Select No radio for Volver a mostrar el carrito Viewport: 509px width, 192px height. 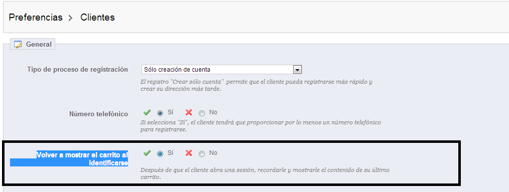[x=202, y=154]
